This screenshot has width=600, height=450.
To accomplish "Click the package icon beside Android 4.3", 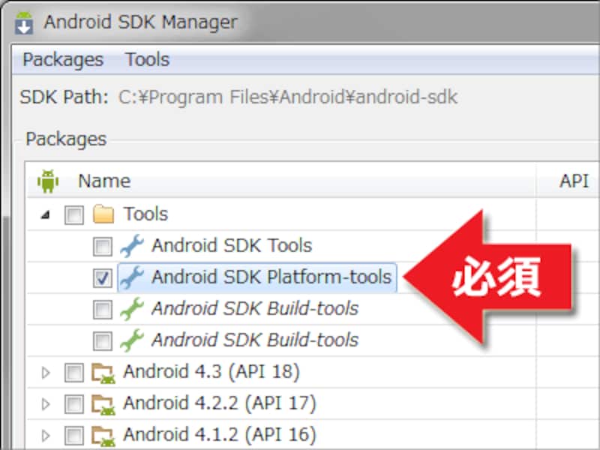I will [103, 371].
